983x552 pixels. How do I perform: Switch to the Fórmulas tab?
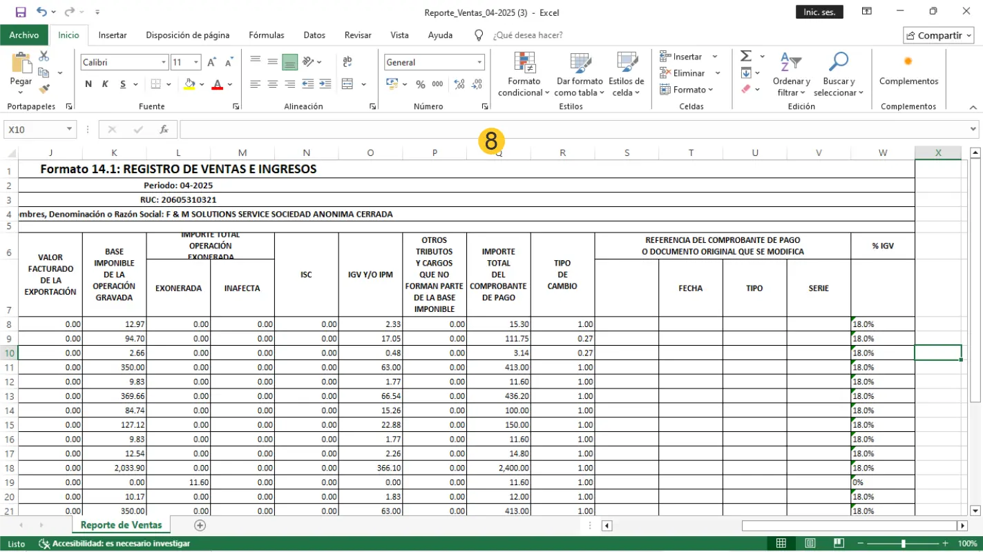(267, 35)
